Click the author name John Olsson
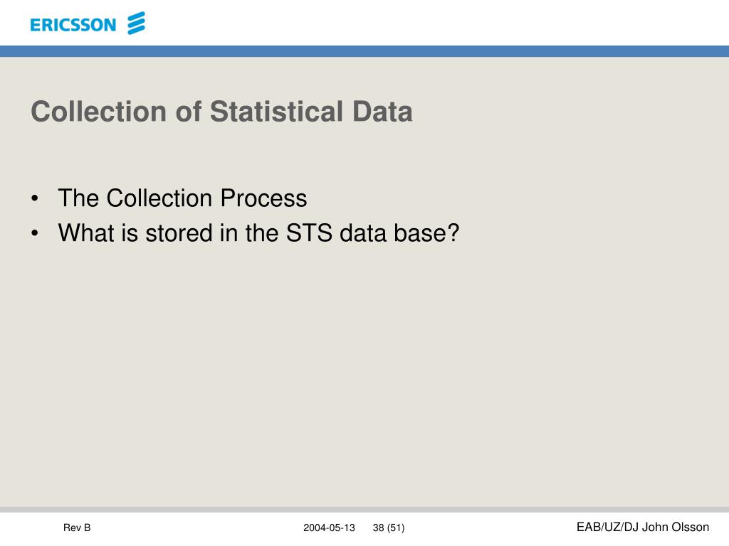Image resolution: width=729 pixels, height=546 pixels. [x=676, y=527]
